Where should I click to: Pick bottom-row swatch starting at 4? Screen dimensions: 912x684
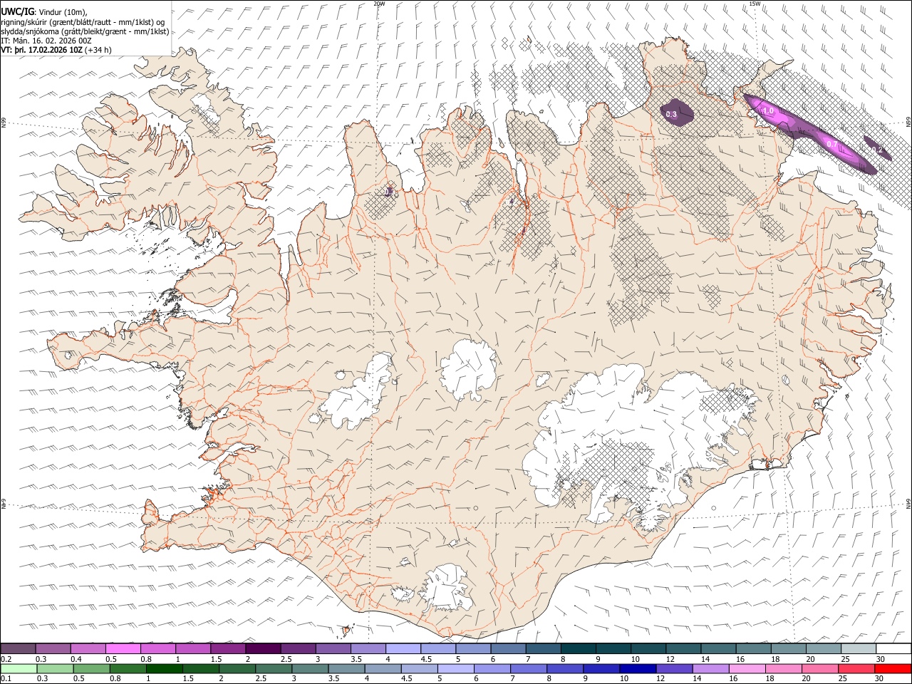[x=383, y=668]
